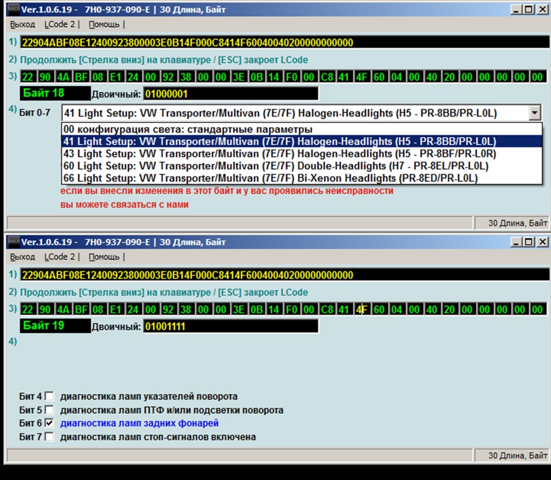The height and width of the screenshot is (480, 551).
Task: Select byte cell 22 in upper window
Action: pyautogui.click(x=28, y=77)
